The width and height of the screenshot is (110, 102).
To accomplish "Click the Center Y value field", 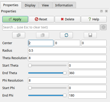I will coord(67,43).
